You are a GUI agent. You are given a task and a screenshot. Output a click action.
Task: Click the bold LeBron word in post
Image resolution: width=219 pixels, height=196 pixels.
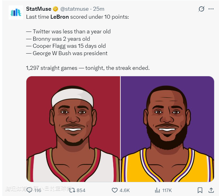[x=59, y=17]
